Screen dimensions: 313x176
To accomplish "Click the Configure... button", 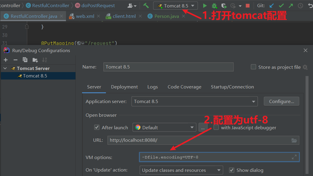I will 281,101.
